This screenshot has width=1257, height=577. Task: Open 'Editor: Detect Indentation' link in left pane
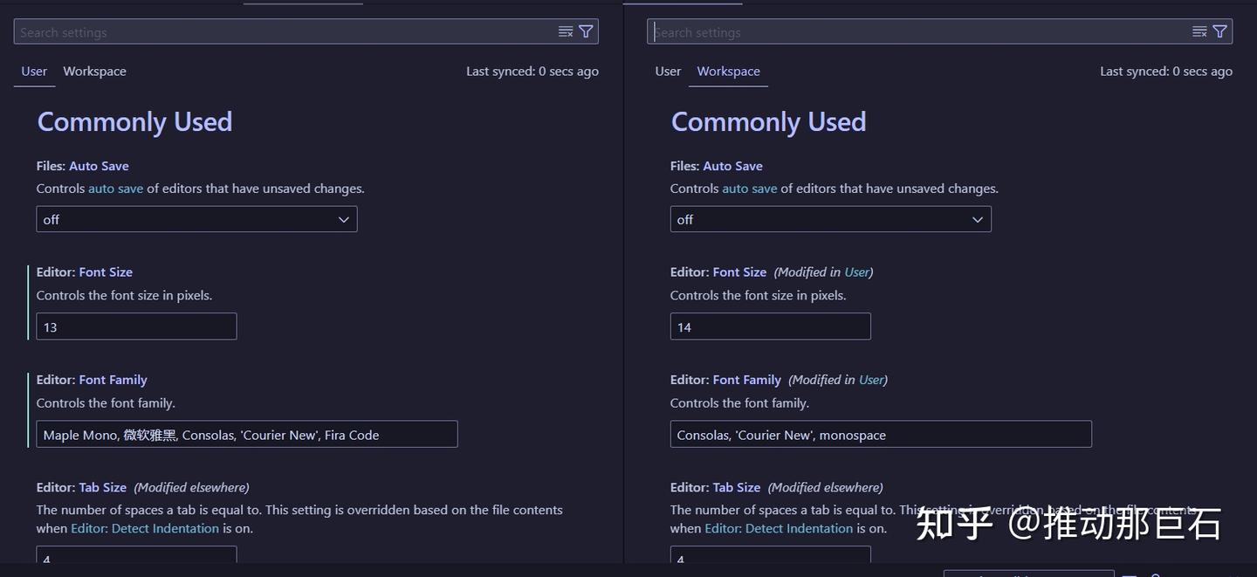(145, 528)
